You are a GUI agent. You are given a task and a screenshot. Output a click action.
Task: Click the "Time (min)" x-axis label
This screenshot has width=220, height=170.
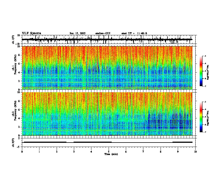111,154
